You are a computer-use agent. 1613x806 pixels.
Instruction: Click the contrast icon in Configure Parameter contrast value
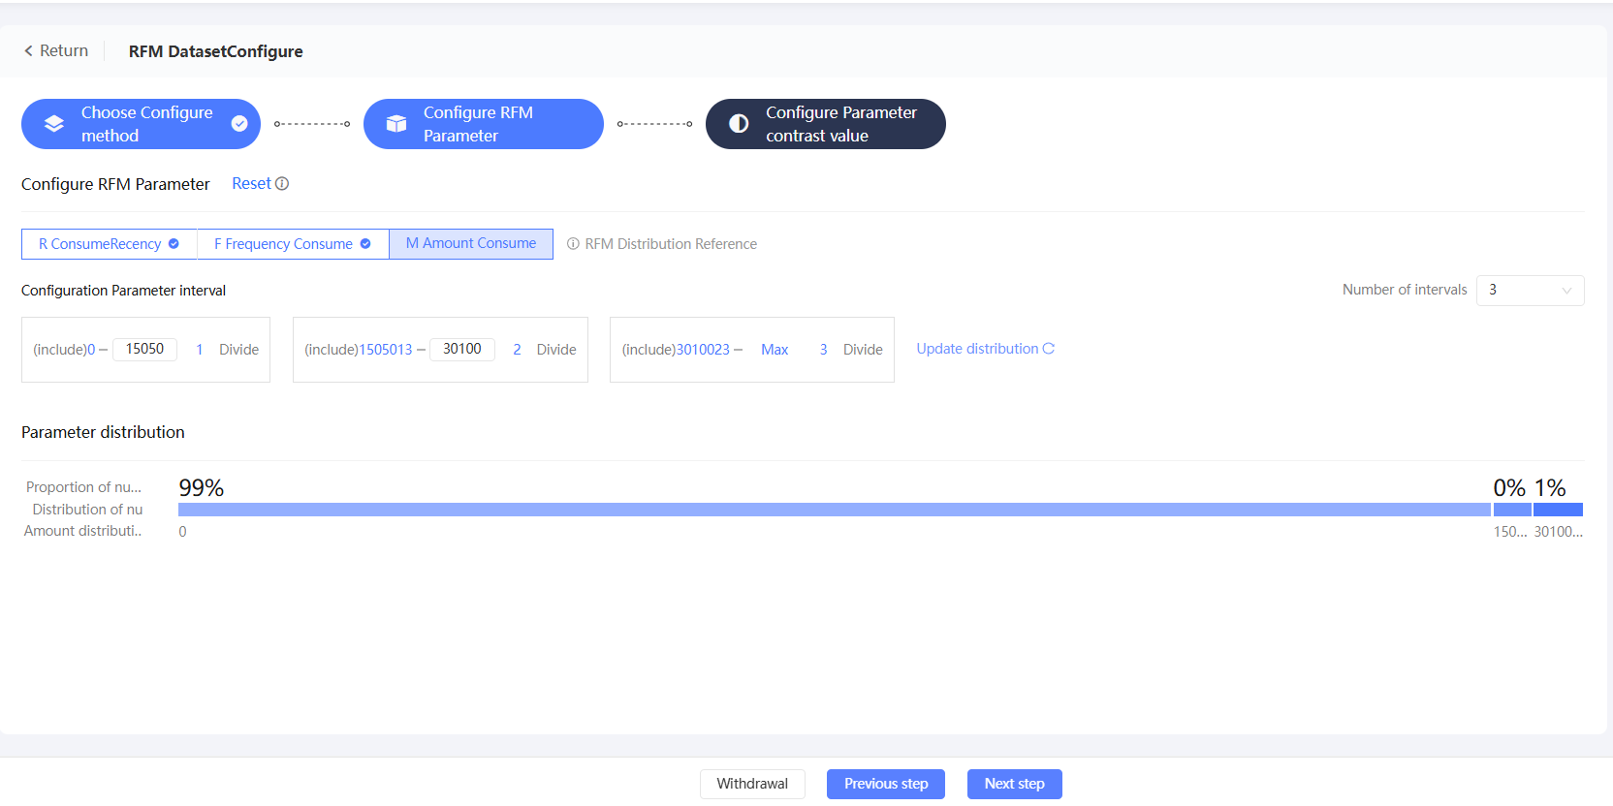pos(739,124)
